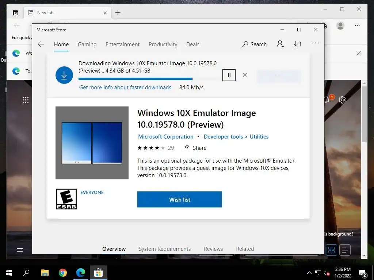Open the Related section
374x280 pixels.
point(245,249)
